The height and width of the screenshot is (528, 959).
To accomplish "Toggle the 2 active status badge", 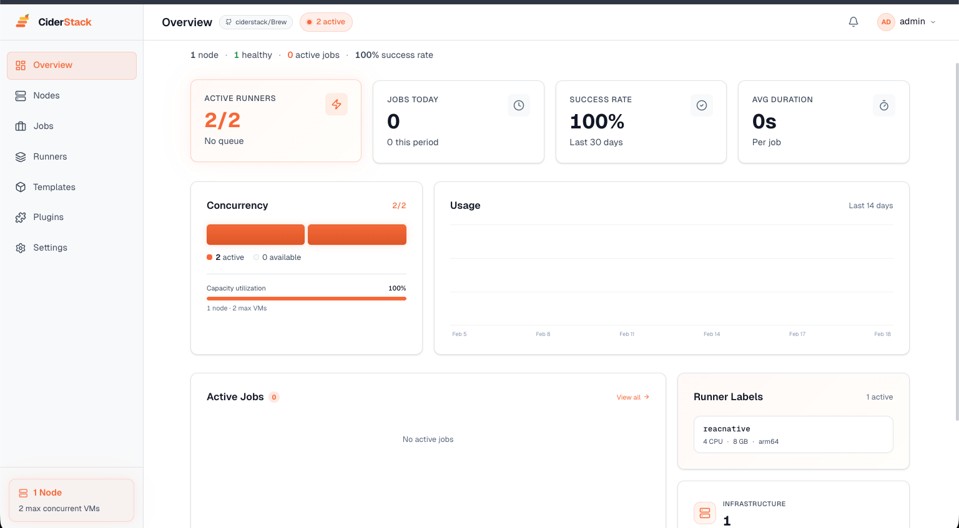I will (x=326, y=22).
